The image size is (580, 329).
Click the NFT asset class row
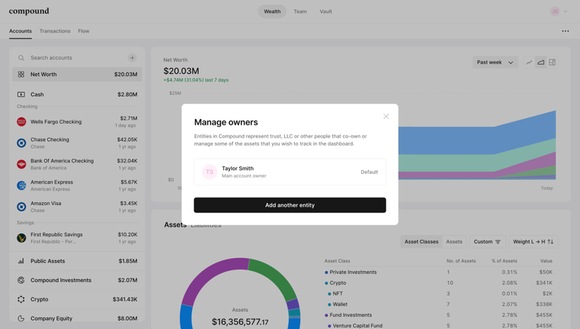tap(439, 293)
